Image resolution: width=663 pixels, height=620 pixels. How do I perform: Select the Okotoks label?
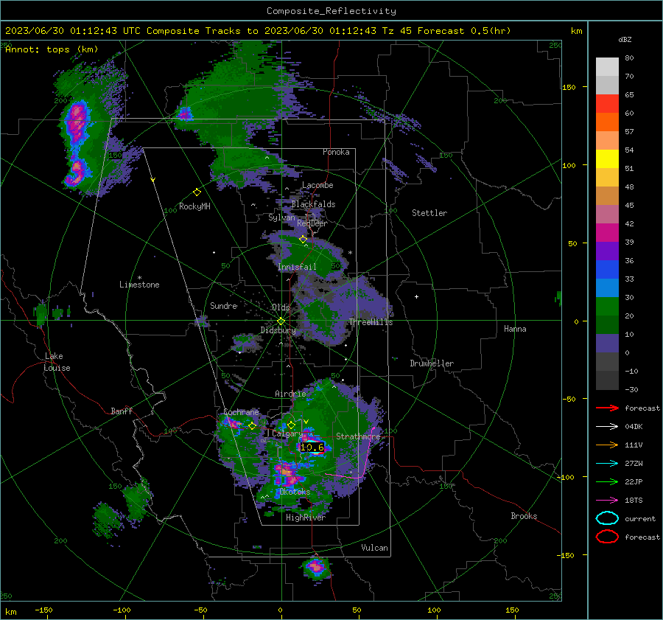pyautogui.click(x=295, y=492)
